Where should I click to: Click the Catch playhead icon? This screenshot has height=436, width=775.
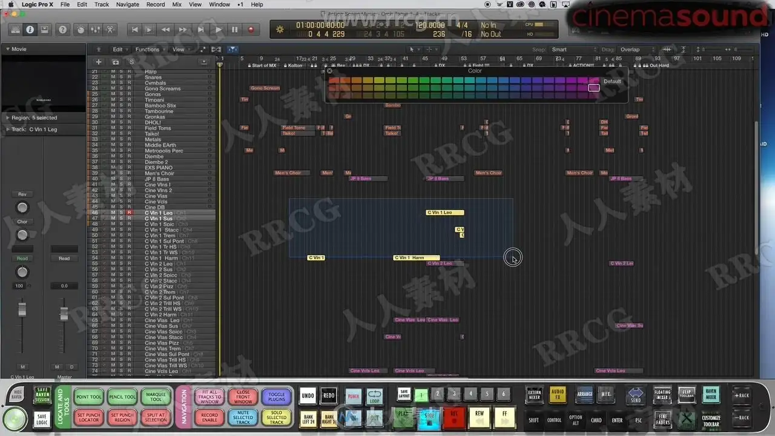[232, 50]
